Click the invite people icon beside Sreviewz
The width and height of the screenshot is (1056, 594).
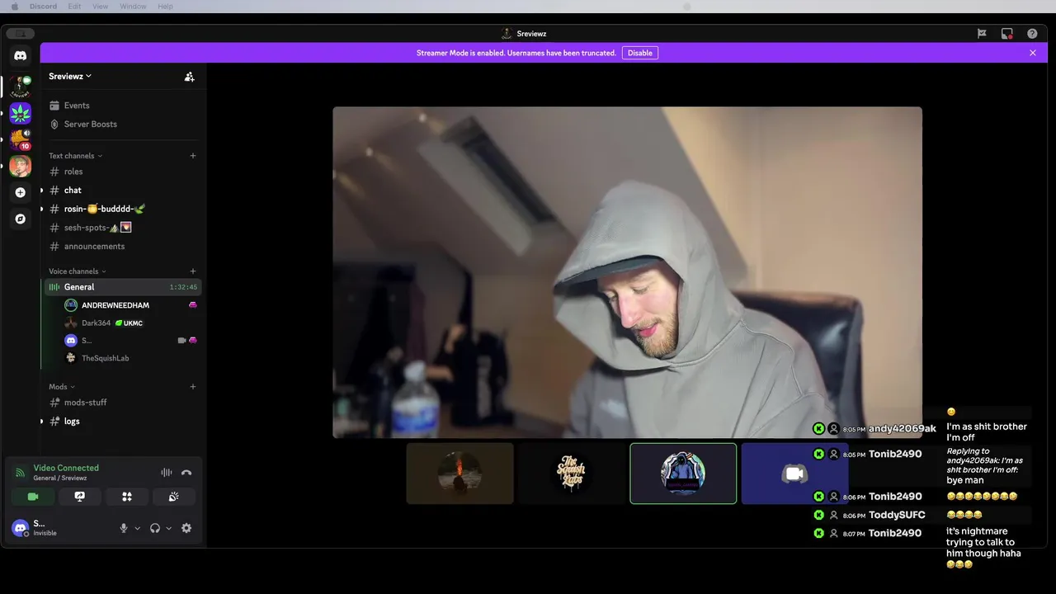tap(189, 76)
